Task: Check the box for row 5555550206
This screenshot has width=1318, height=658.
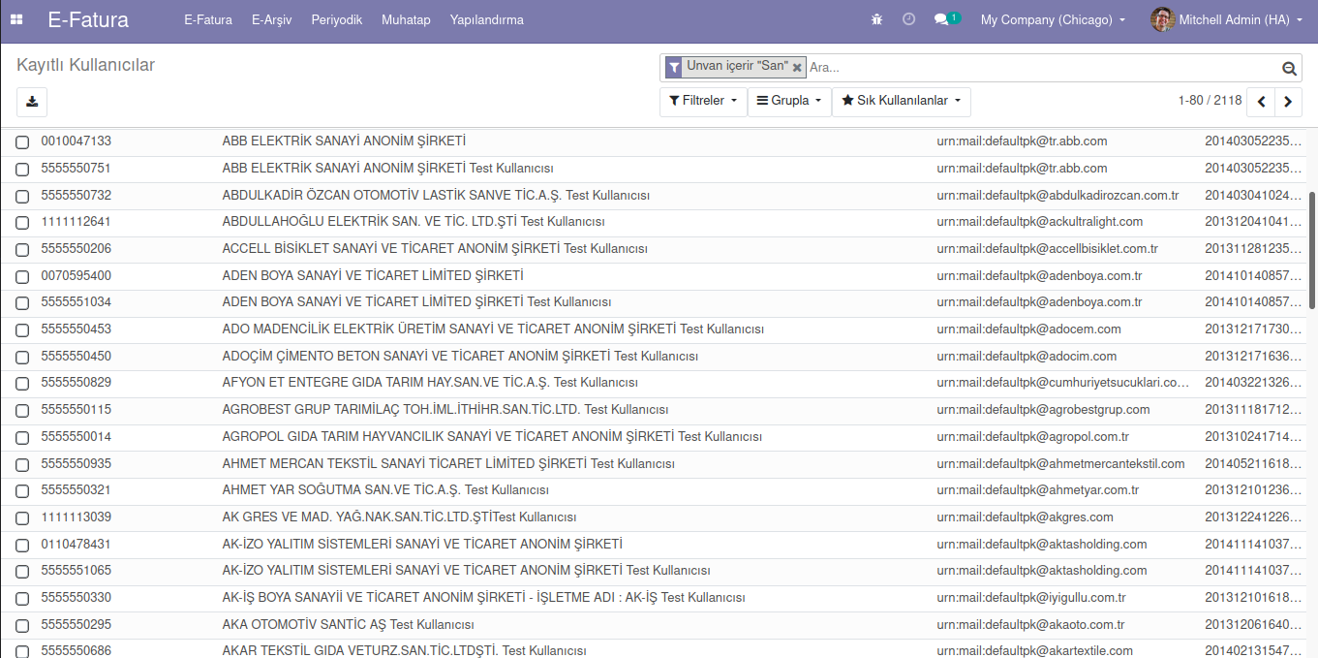Action: point(22,250)
